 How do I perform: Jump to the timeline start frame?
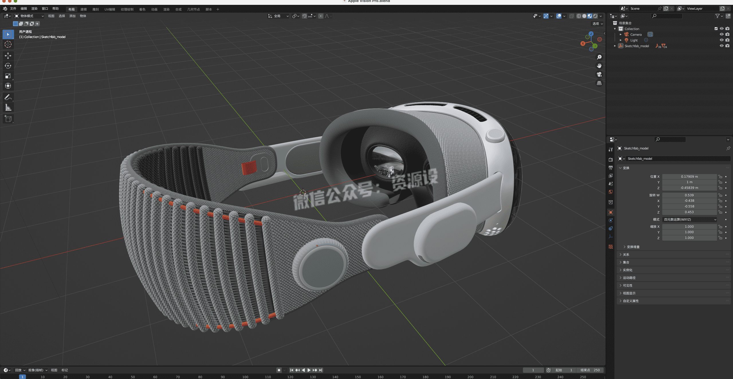pos(292,370)
